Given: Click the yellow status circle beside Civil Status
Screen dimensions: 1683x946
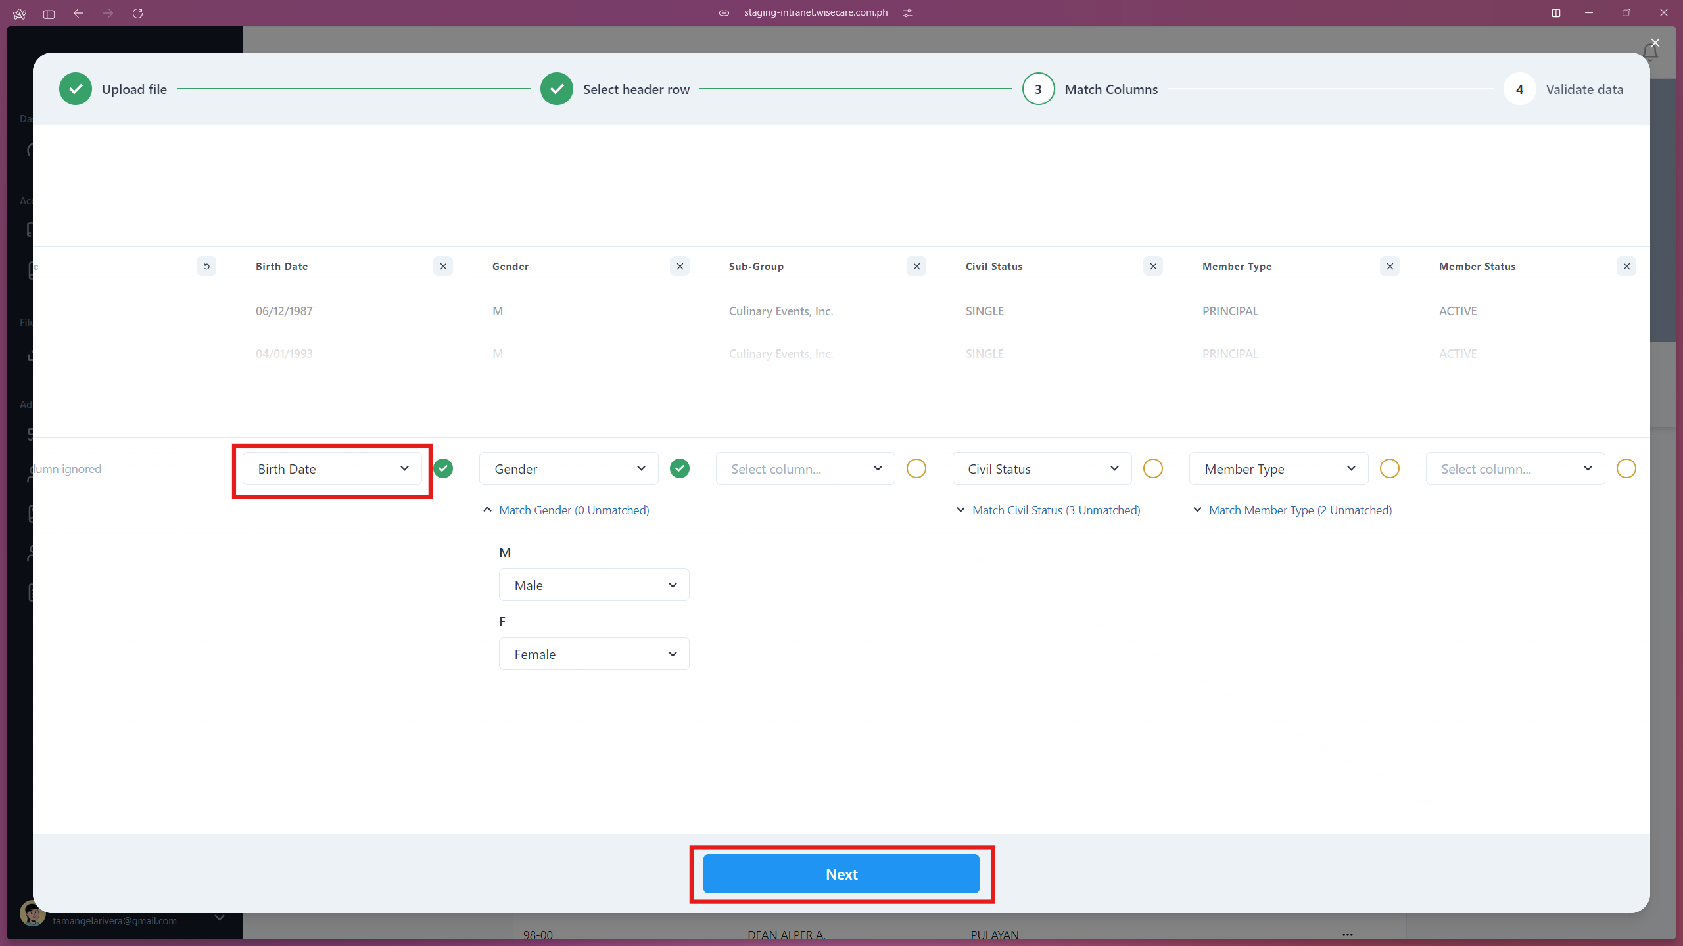Looking at the screenshot, I should click(x=1153, y=468).
